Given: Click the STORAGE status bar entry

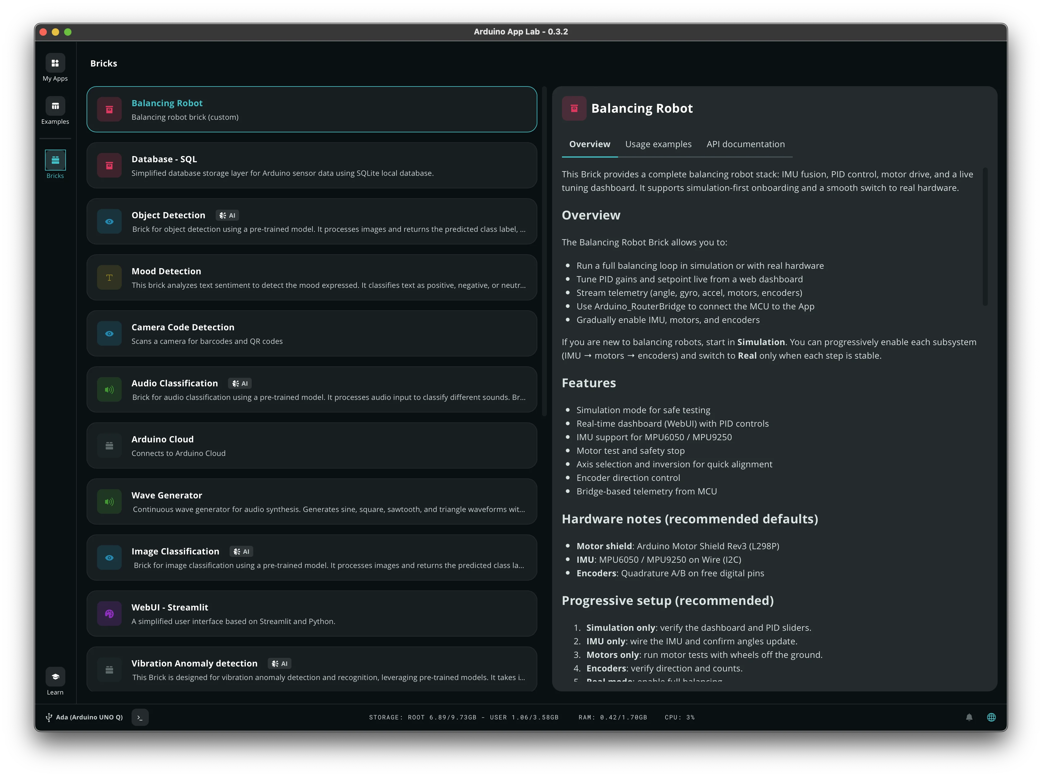Looking at the screenshot, I should coord(463,717).
